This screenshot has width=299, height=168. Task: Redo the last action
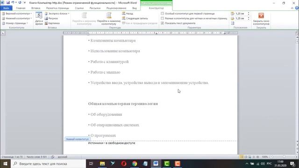coord(20,3)
